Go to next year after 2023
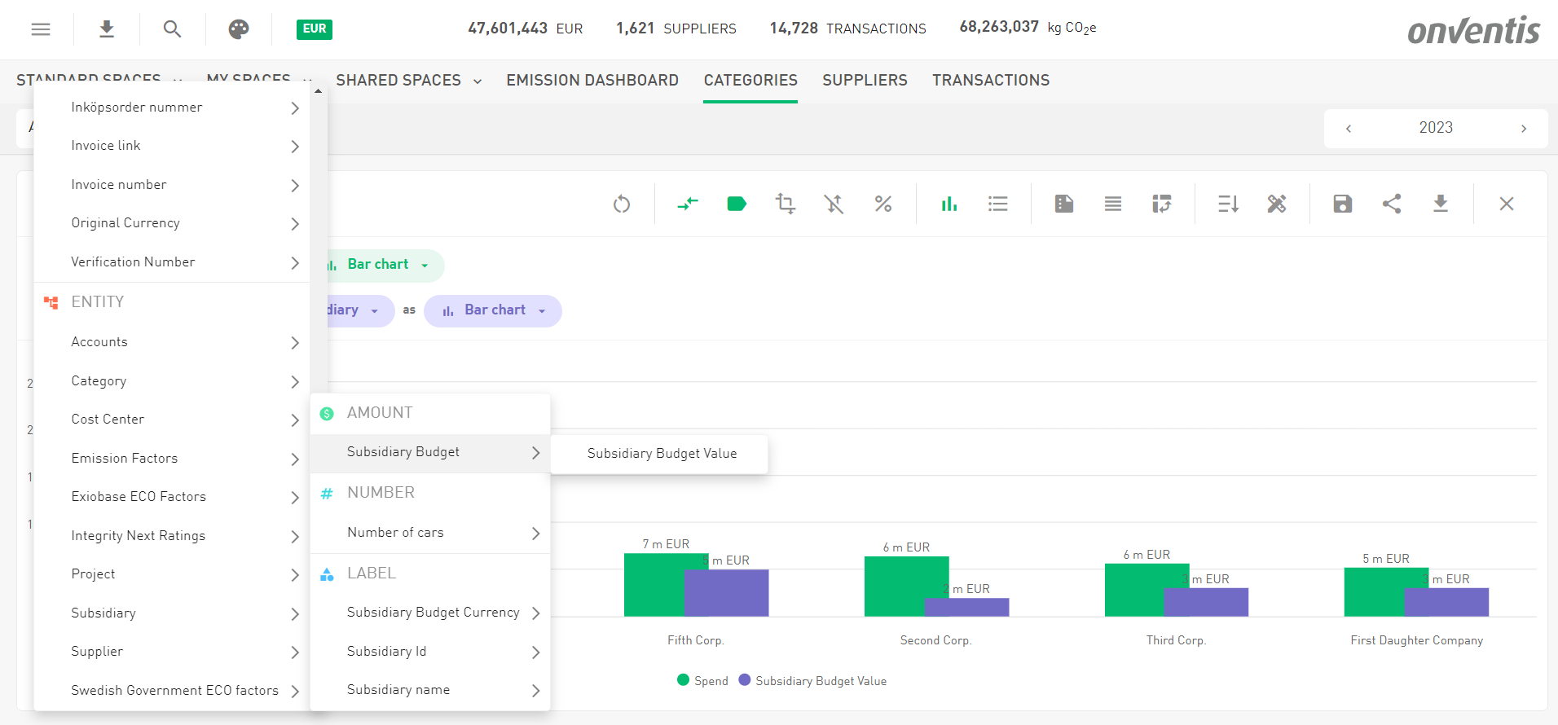The height and width of the screenshot is (725, 1558). click(x=1523, y=129)
